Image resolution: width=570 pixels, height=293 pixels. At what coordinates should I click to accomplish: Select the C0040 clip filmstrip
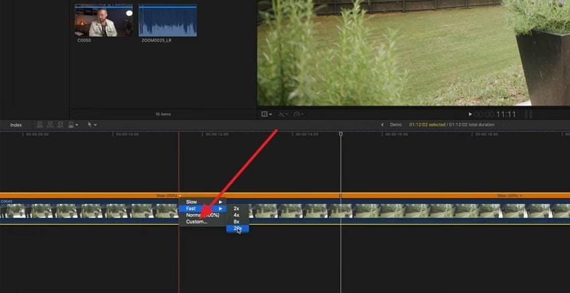click(285, 211)
